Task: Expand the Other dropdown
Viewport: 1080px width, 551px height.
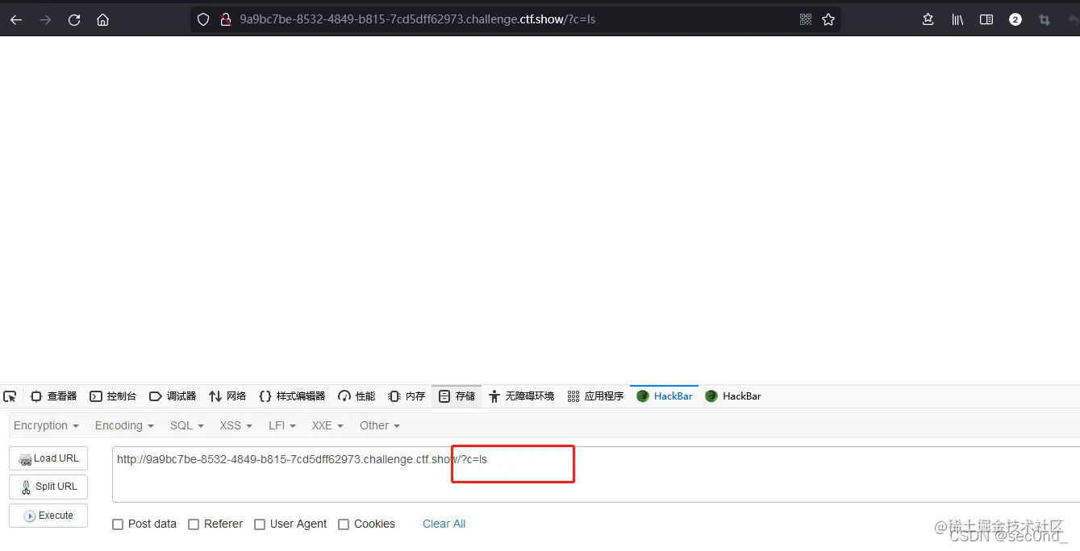Action: point(379,425)
